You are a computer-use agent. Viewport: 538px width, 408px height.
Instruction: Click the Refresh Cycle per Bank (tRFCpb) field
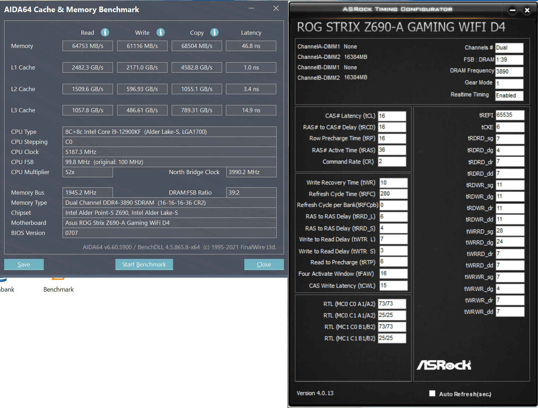tap(393, 205)
